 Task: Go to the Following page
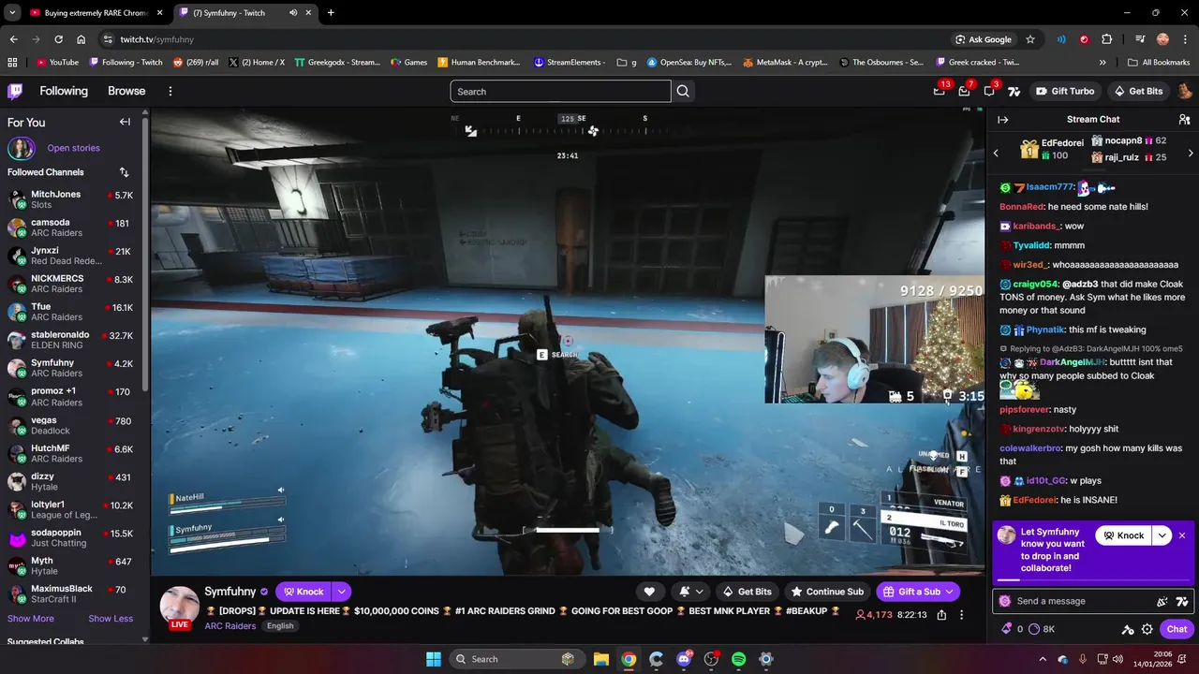click(x=64, y=91)
